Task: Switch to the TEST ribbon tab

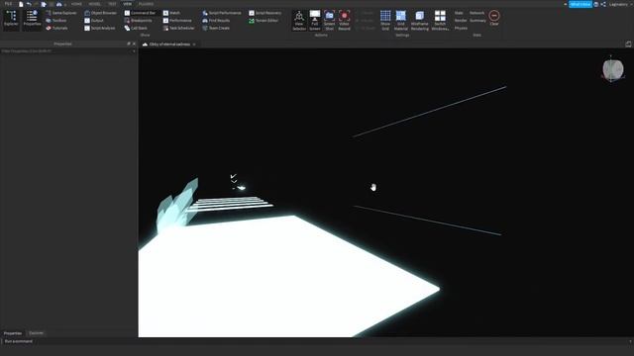Action: (x=112, y=4)
